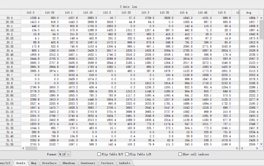Select the 110.25 column header
The image size is (264, 166).
point(126,12)
